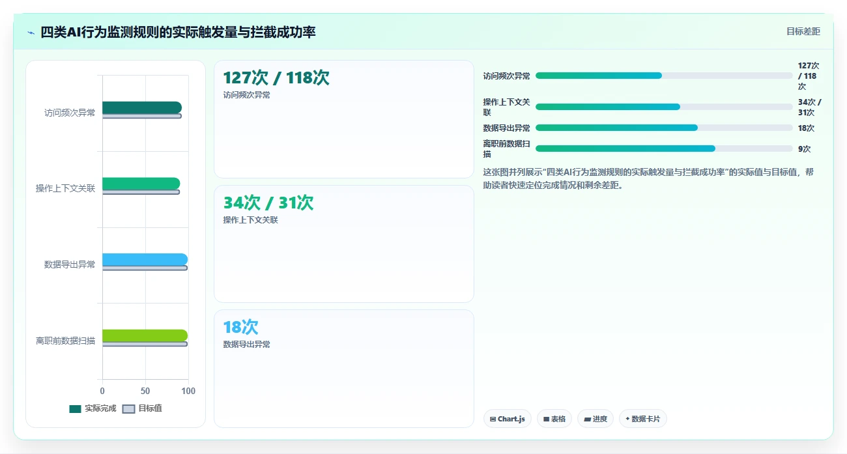
Task: Toggle the 实际完成 legend item
Action: 93,408
